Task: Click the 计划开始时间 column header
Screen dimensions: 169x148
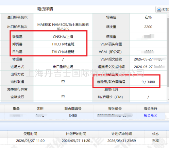Action: 76,134
